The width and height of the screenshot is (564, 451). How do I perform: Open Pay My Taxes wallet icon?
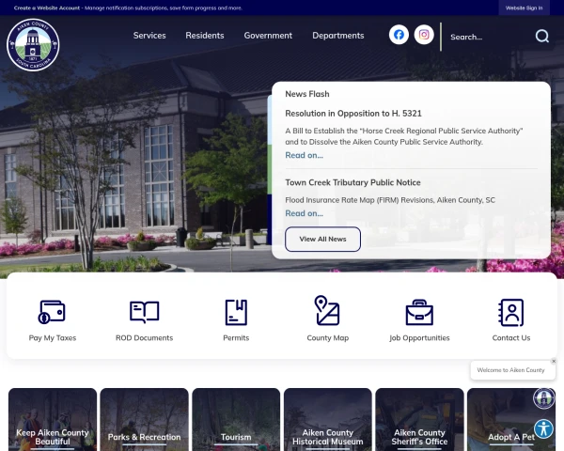click(53, 312)
